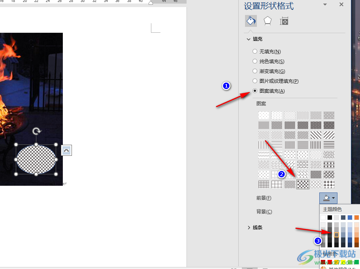The width and height of the screenshot is (360, 269).
Task: Open the task pane options arrow
Action: pos(325,4)
